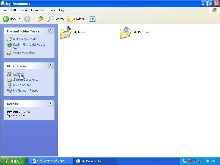Viewport: 220px width, 165px height.
Task: Toggle the Folders tree pane
Action: pyautogui.click(x=76, y=19)
